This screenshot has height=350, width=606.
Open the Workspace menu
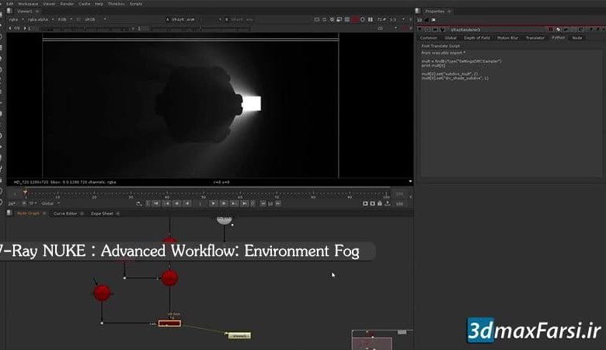point(28,3)
